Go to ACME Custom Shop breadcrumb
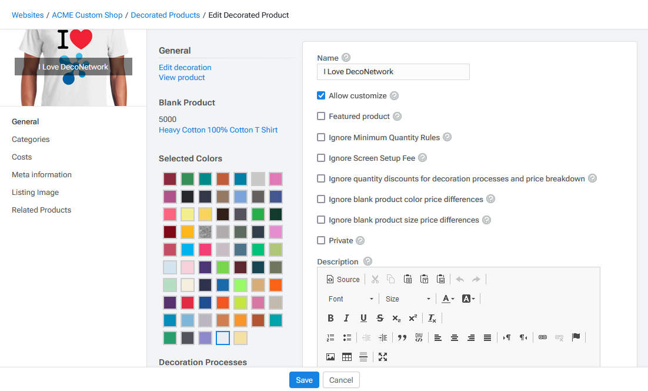648x391 pixels. point(87,15)
